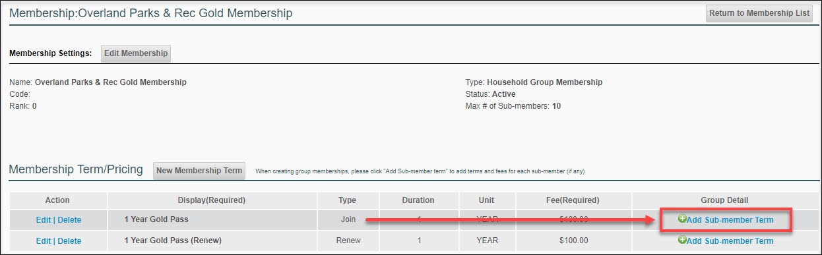
Task: Click the Status: Active line
Action: (490, 94)
